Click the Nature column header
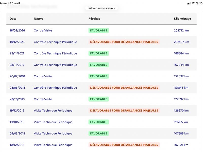The width and height of the screenshot is (203, 152). pyautogui.click(x=39, y=18)
